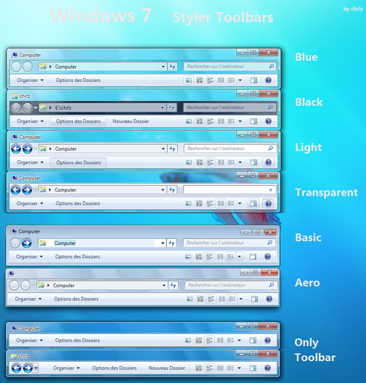Screen dimensions: 366x383
Task: Open recent pages arrow in bottom chrlz window
Action: pos(36,367)
